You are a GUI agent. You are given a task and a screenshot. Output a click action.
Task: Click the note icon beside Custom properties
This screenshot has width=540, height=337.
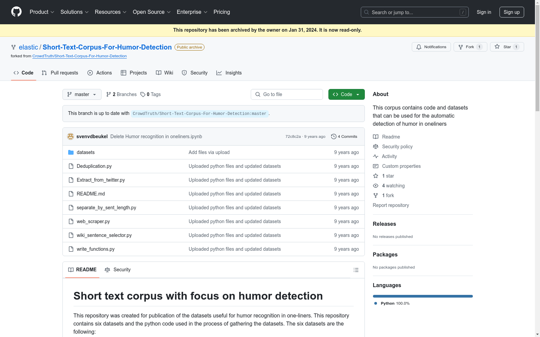point(376,166)
